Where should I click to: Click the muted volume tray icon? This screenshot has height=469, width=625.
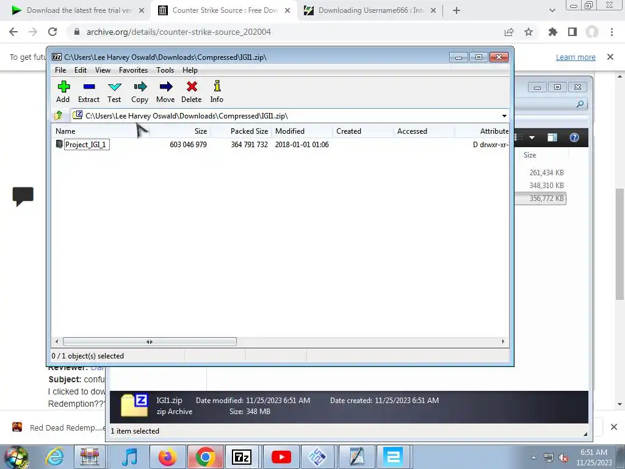coord(563,458)
